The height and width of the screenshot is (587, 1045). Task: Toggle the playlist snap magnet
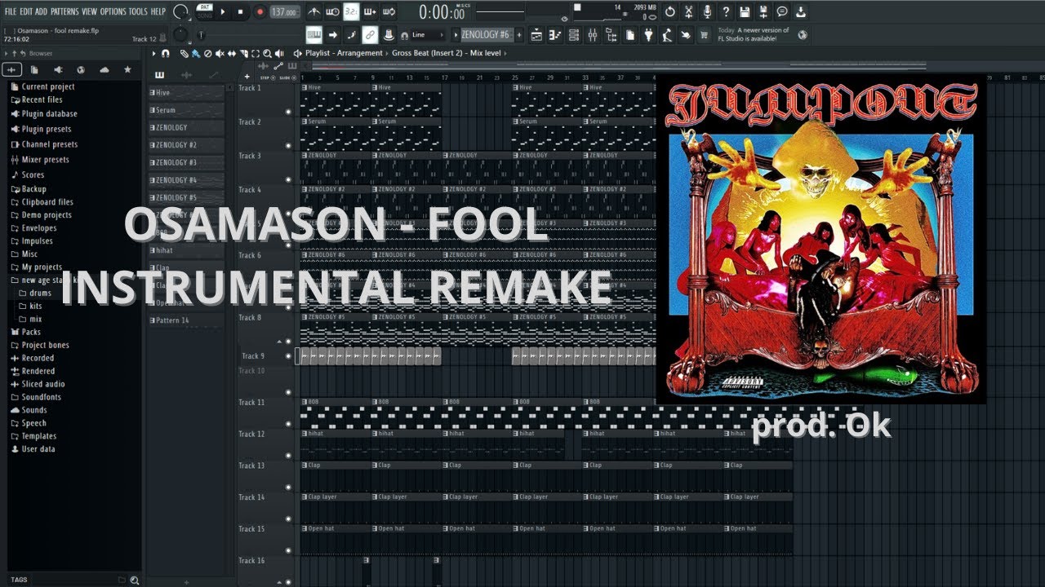(165, 53)
